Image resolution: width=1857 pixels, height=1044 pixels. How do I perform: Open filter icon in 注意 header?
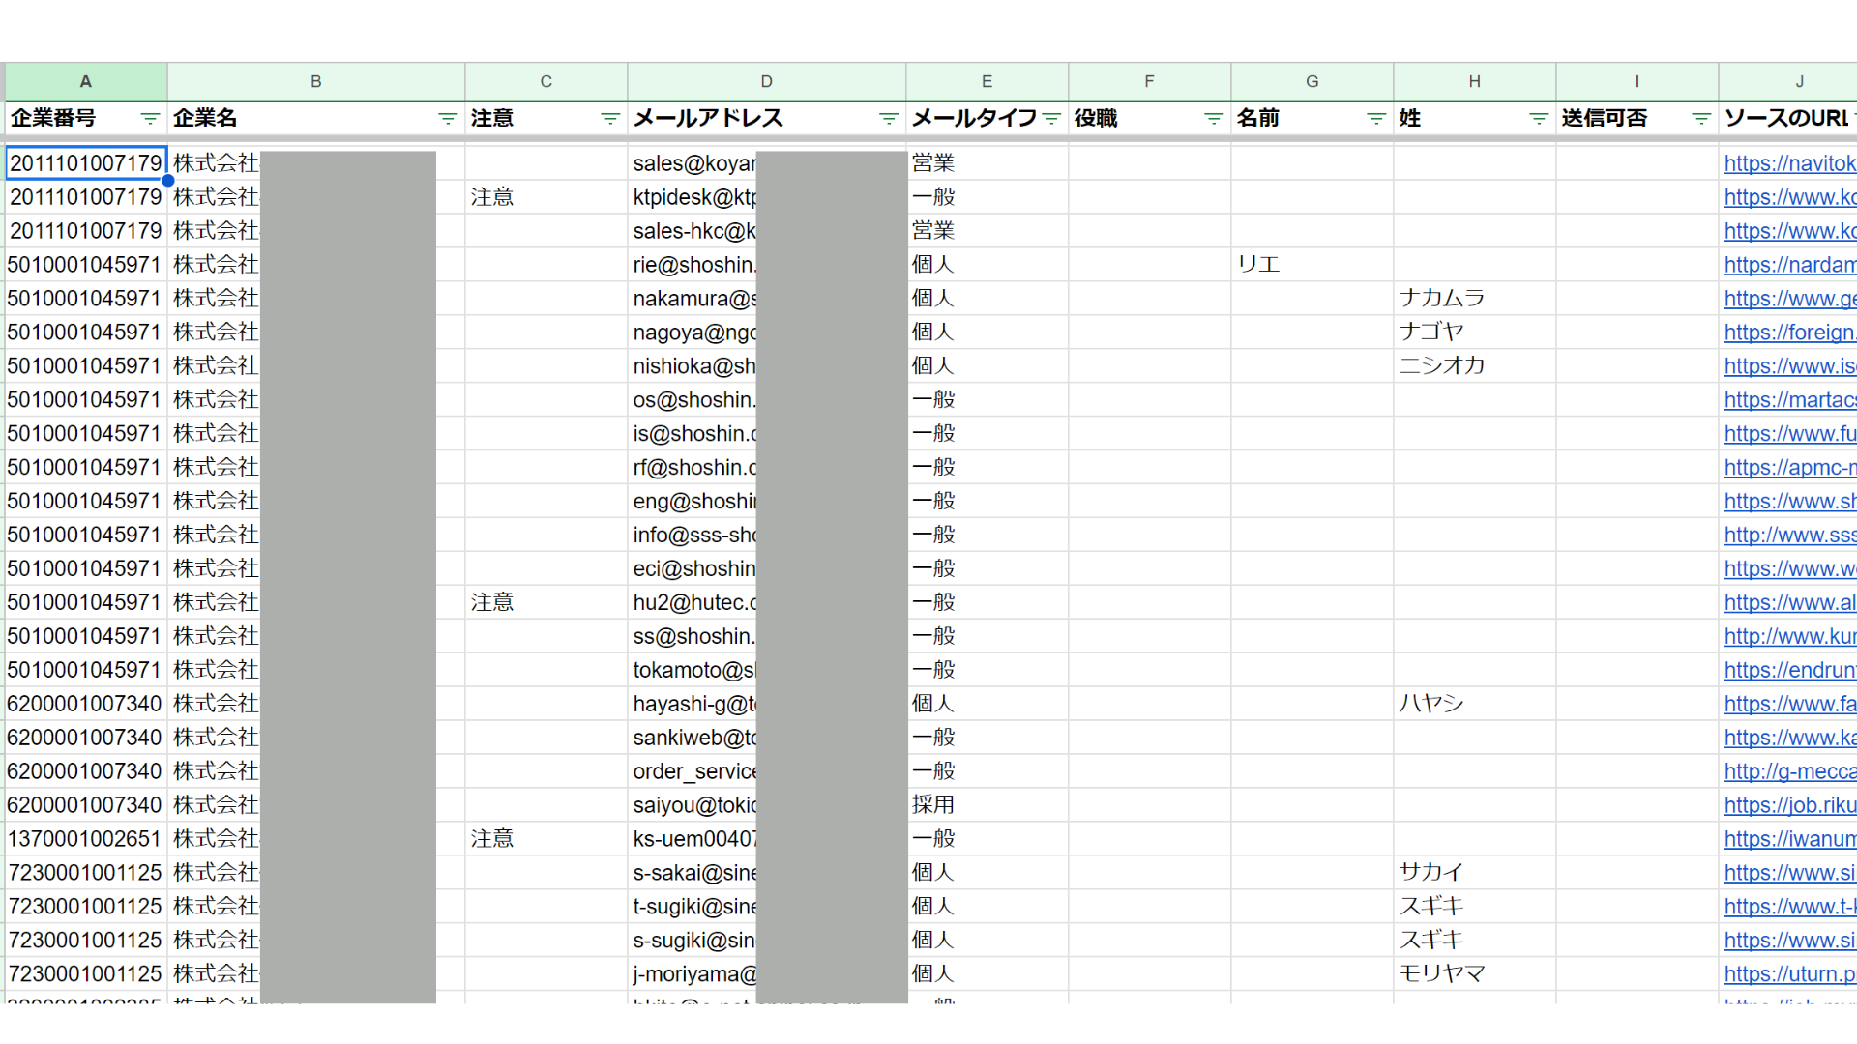[x=609, y=119]
